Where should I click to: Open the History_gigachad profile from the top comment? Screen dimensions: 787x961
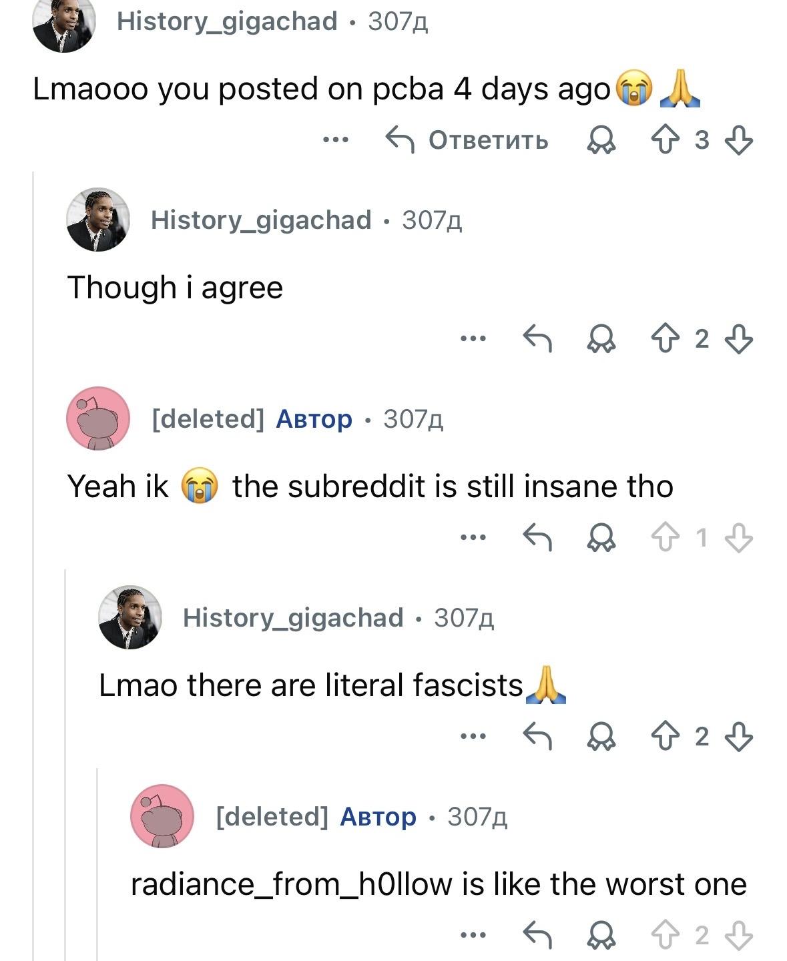[227, 21]
